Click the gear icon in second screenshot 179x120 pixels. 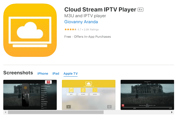coord(109,106)
